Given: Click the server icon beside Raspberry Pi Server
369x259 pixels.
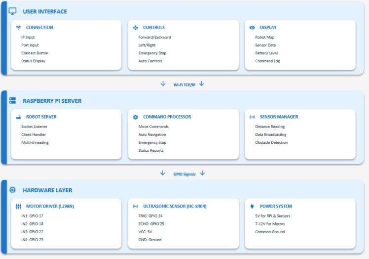Looking at the screenshot, I should pos(12,100).
